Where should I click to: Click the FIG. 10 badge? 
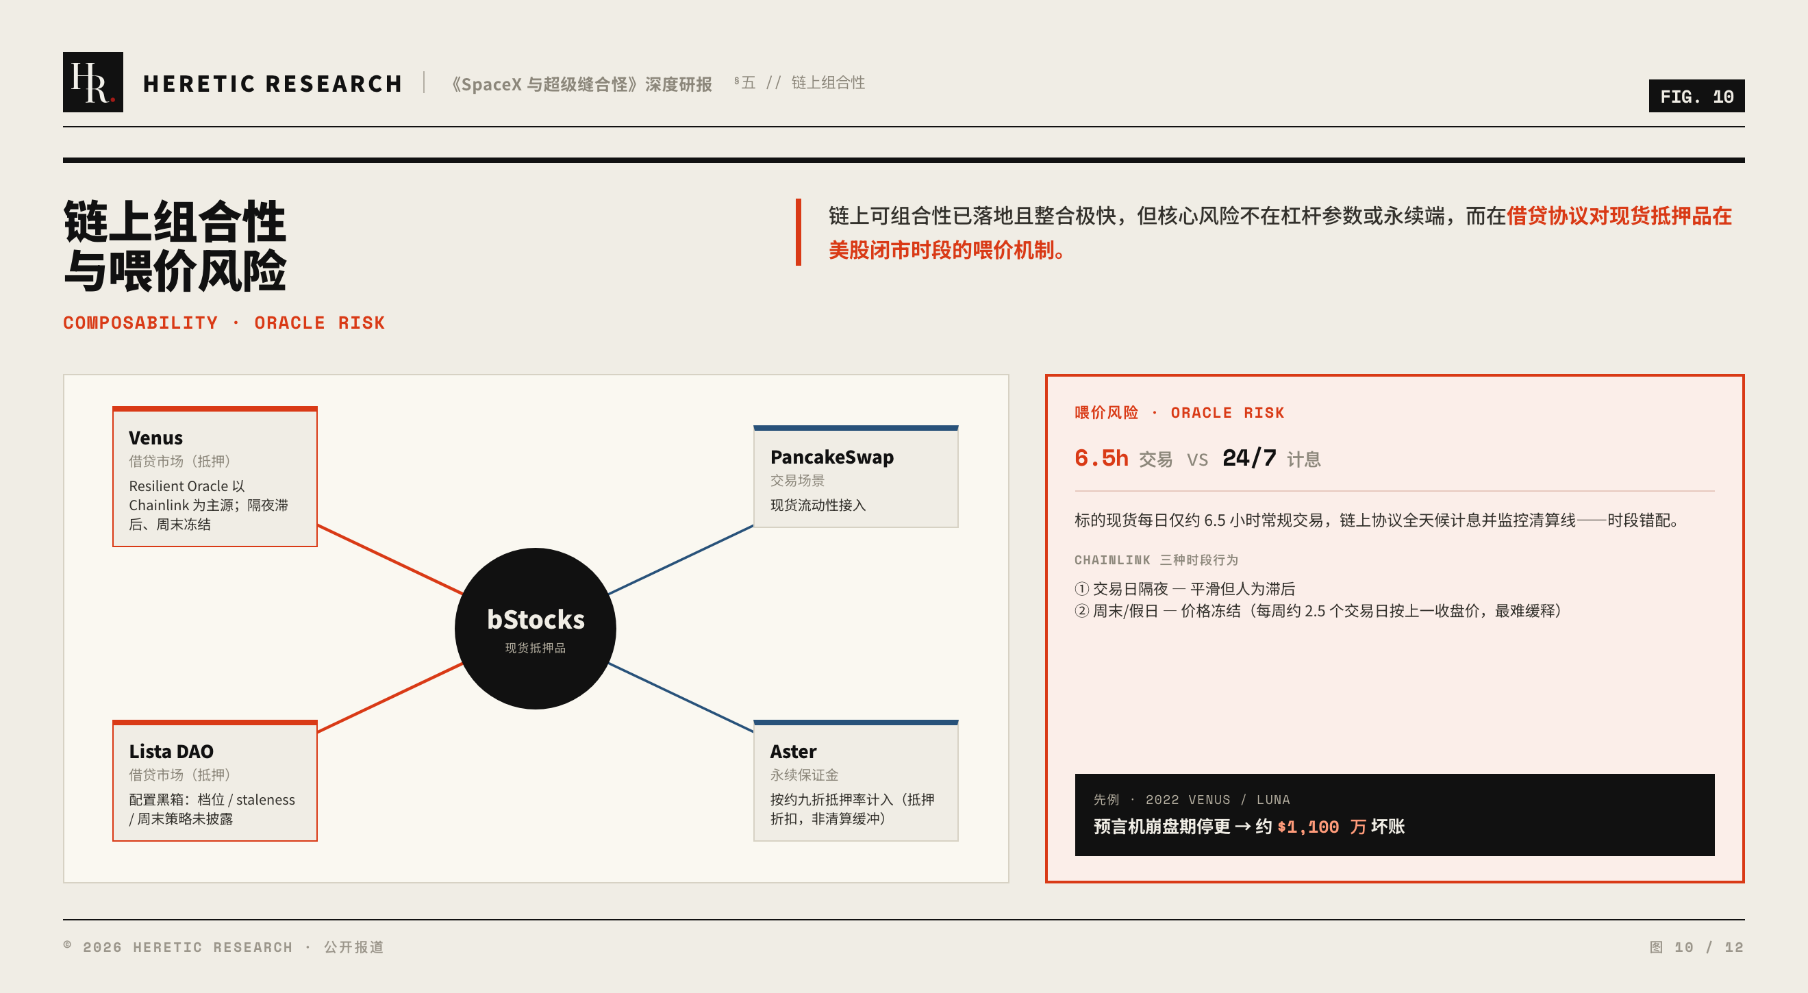point(1696,96)
